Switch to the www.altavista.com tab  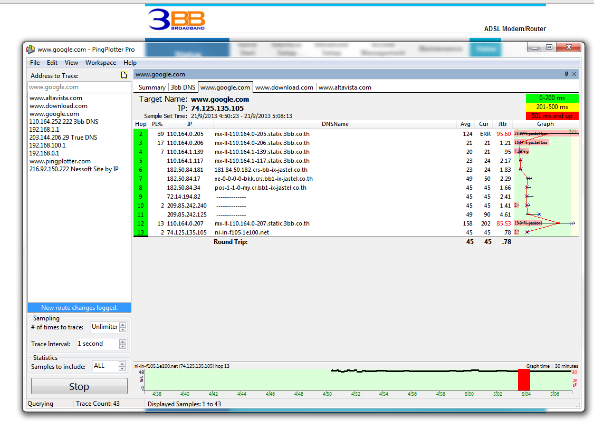click(345, 87)
